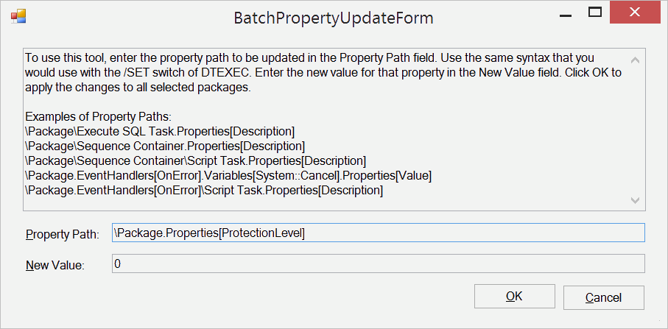Click into the New Value field
Screen dimensions: 668x329
click(x=377, y=264)
